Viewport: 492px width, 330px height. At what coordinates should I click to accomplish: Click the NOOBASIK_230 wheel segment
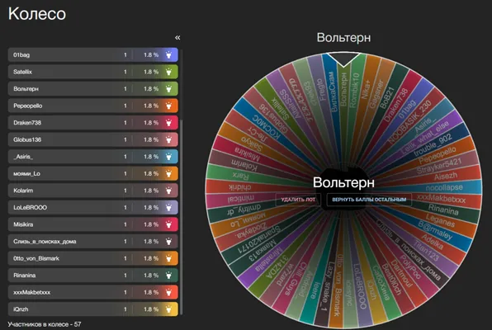pyautogui.click(x=409, y=122)
